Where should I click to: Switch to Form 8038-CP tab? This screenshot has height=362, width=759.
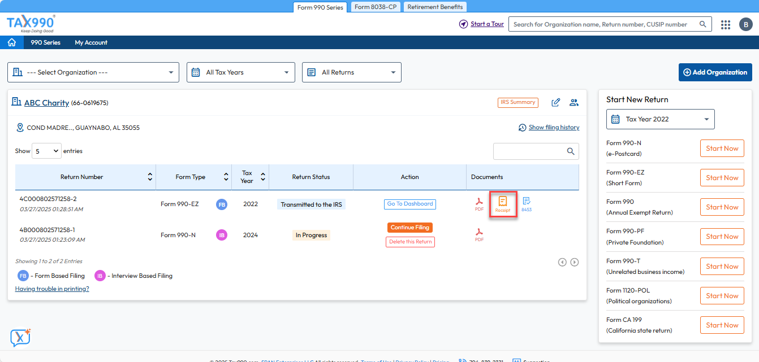[x=376, y=7]
